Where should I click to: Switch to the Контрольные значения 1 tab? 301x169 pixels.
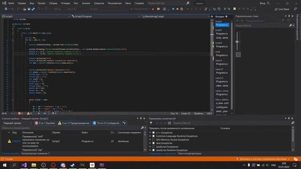pos(35,154)
